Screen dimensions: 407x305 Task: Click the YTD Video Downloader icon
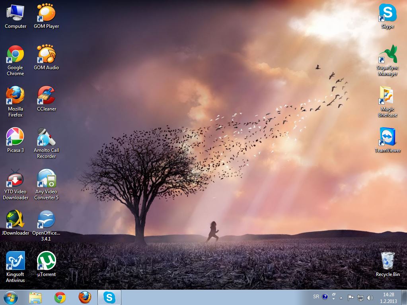tap(15, 185)
